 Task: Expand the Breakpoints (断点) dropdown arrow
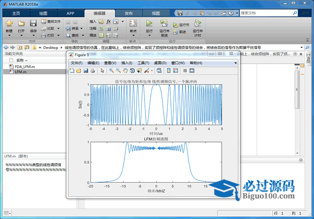click(x=134, y=35)
